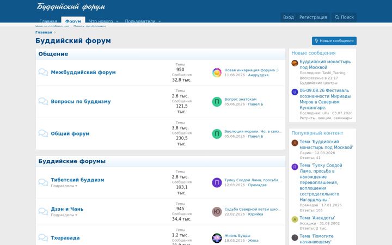
Task: Open Павел Б avatar in Вопросы по буддизму row
Action: pyautogui.click(x=217, y=102)
